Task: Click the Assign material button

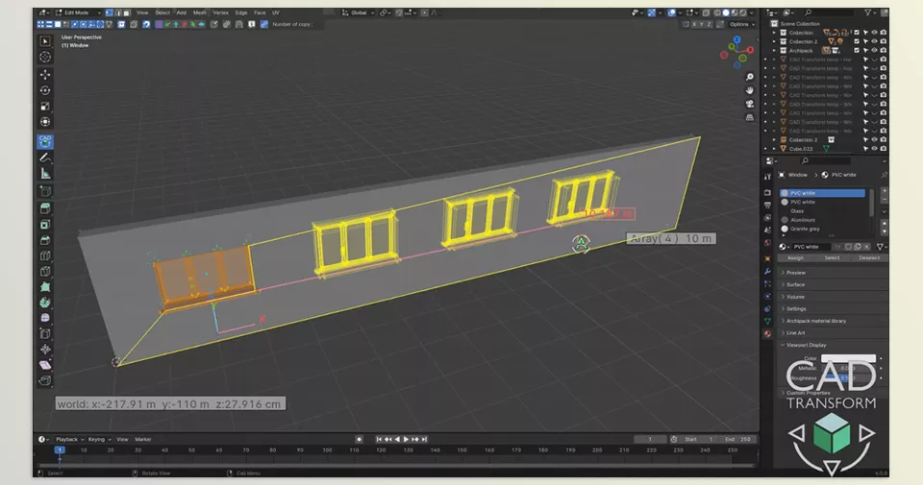Action: [x=795, y=258]
